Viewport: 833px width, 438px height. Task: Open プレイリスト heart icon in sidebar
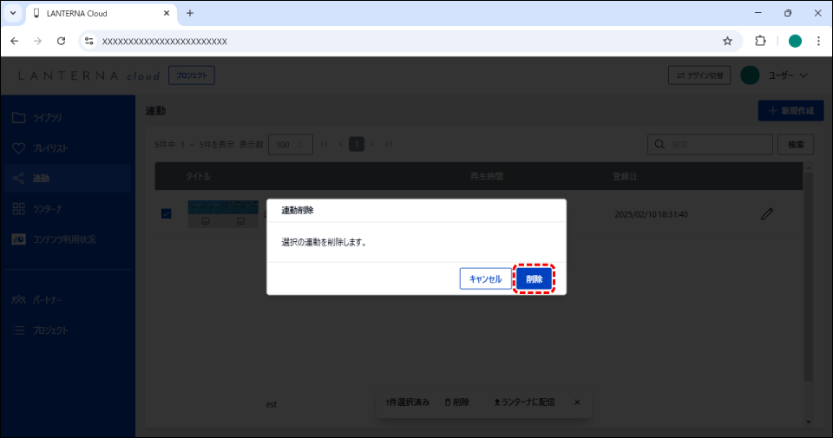(19, 148)
